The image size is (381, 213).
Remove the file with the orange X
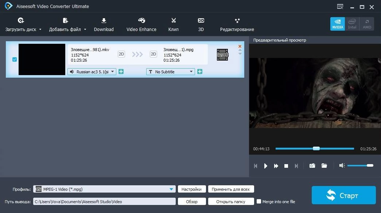click(x=240, y=46)
